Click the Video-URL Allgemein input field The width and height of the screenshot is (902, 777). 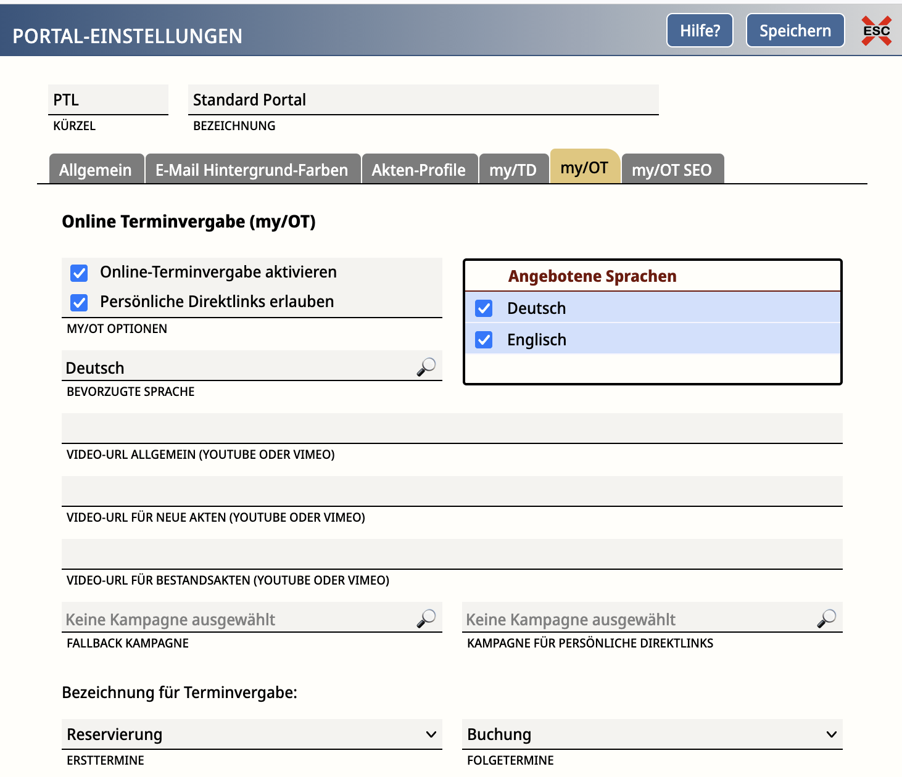[x=452, y=429]
